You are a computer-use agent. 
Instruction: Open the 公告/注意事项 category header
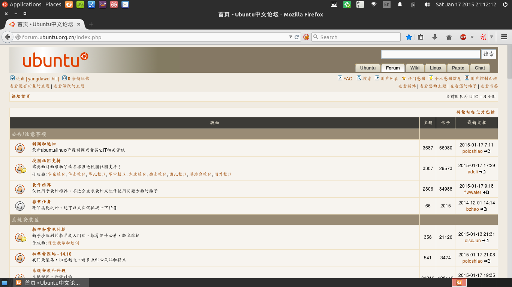coord(29,134)
